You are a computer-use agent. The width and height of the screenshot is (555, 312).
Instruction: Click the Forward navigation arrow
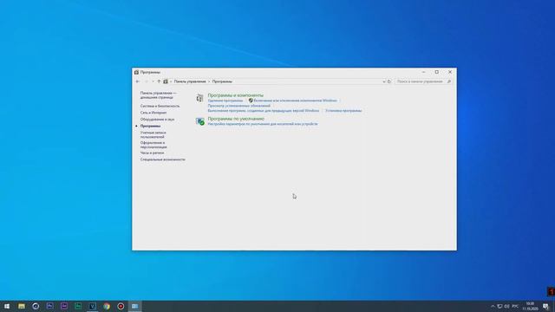[x=146, y=81]
